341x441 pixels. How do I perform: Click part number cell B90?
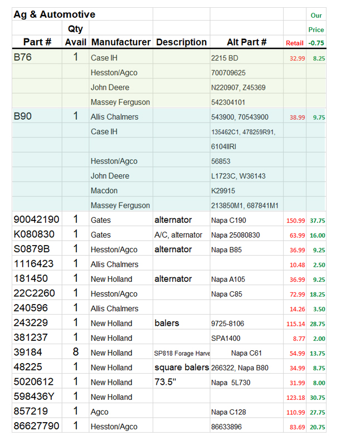(x=22, y=117)
